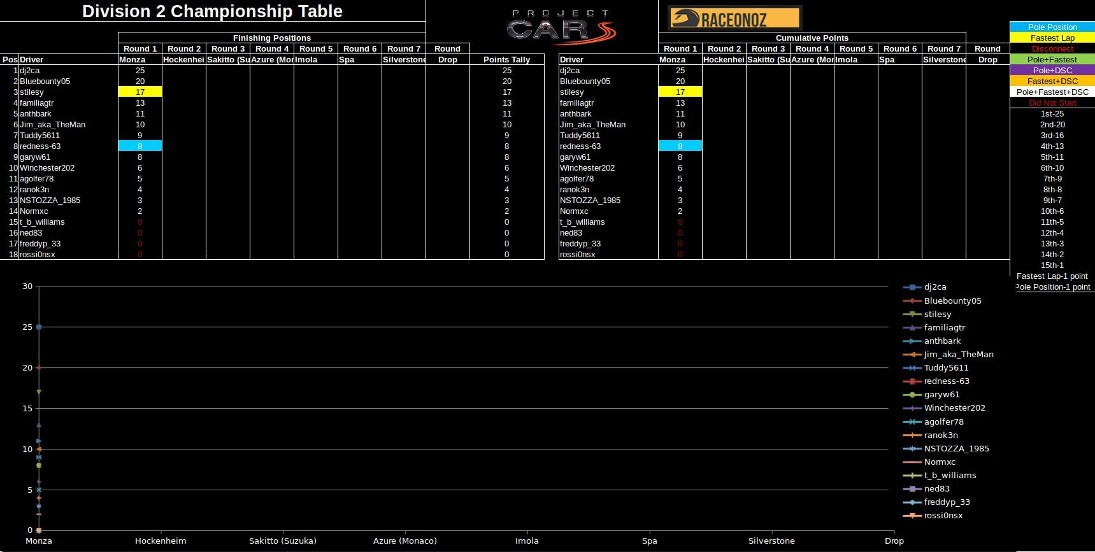Click the ranok3n entry in chart legend
1095x552 pixels.
point(931,435)
